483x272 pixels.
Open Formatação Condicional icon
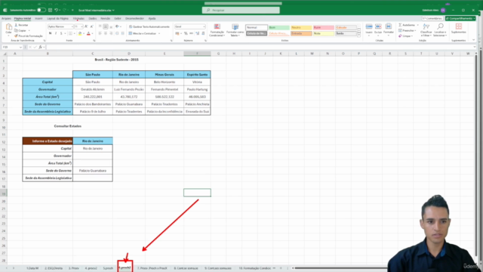(217, 27)
